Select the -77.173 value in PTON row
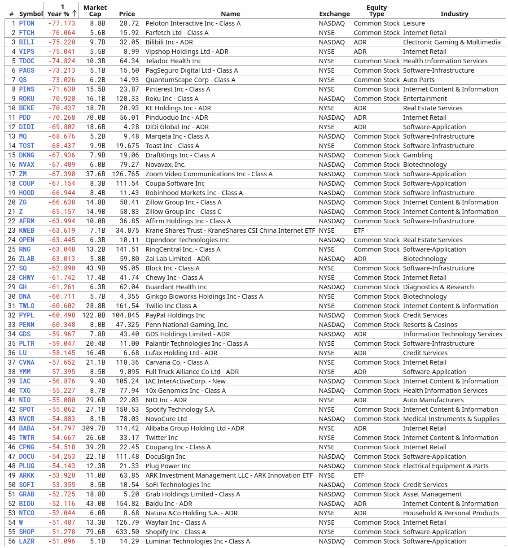The image size is (508, 548). coord(61,23)
